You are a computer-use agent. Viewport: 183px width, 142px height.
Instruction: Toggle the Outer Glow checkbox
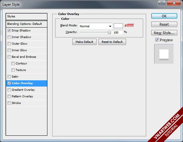[x=9, y=44]
